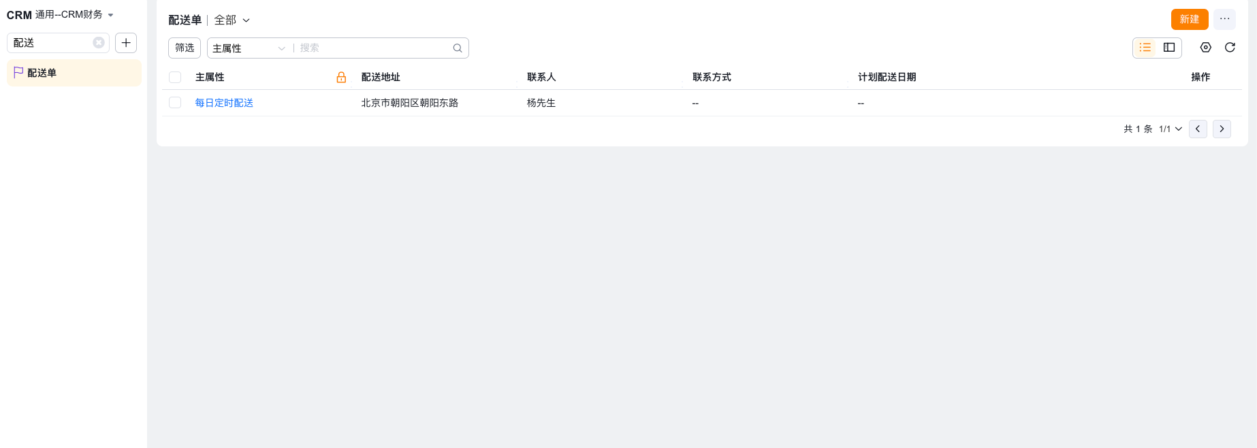Screen dimensions: 1257x448
Task: Go to the previous page
Action: (x=1198, y=129)
